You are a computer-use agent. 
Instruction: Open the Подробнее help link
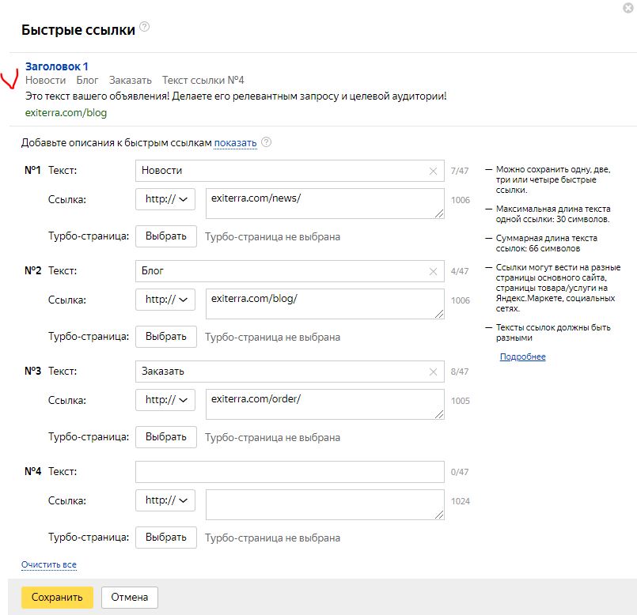522,357
